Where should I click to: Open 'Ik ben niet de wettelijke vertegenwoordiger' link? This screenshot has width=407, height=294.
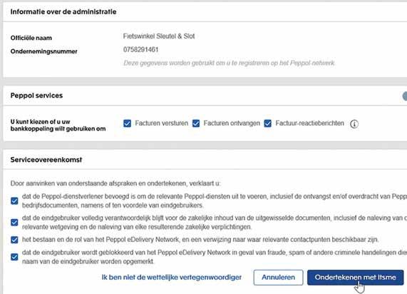[x=171, y=278]
